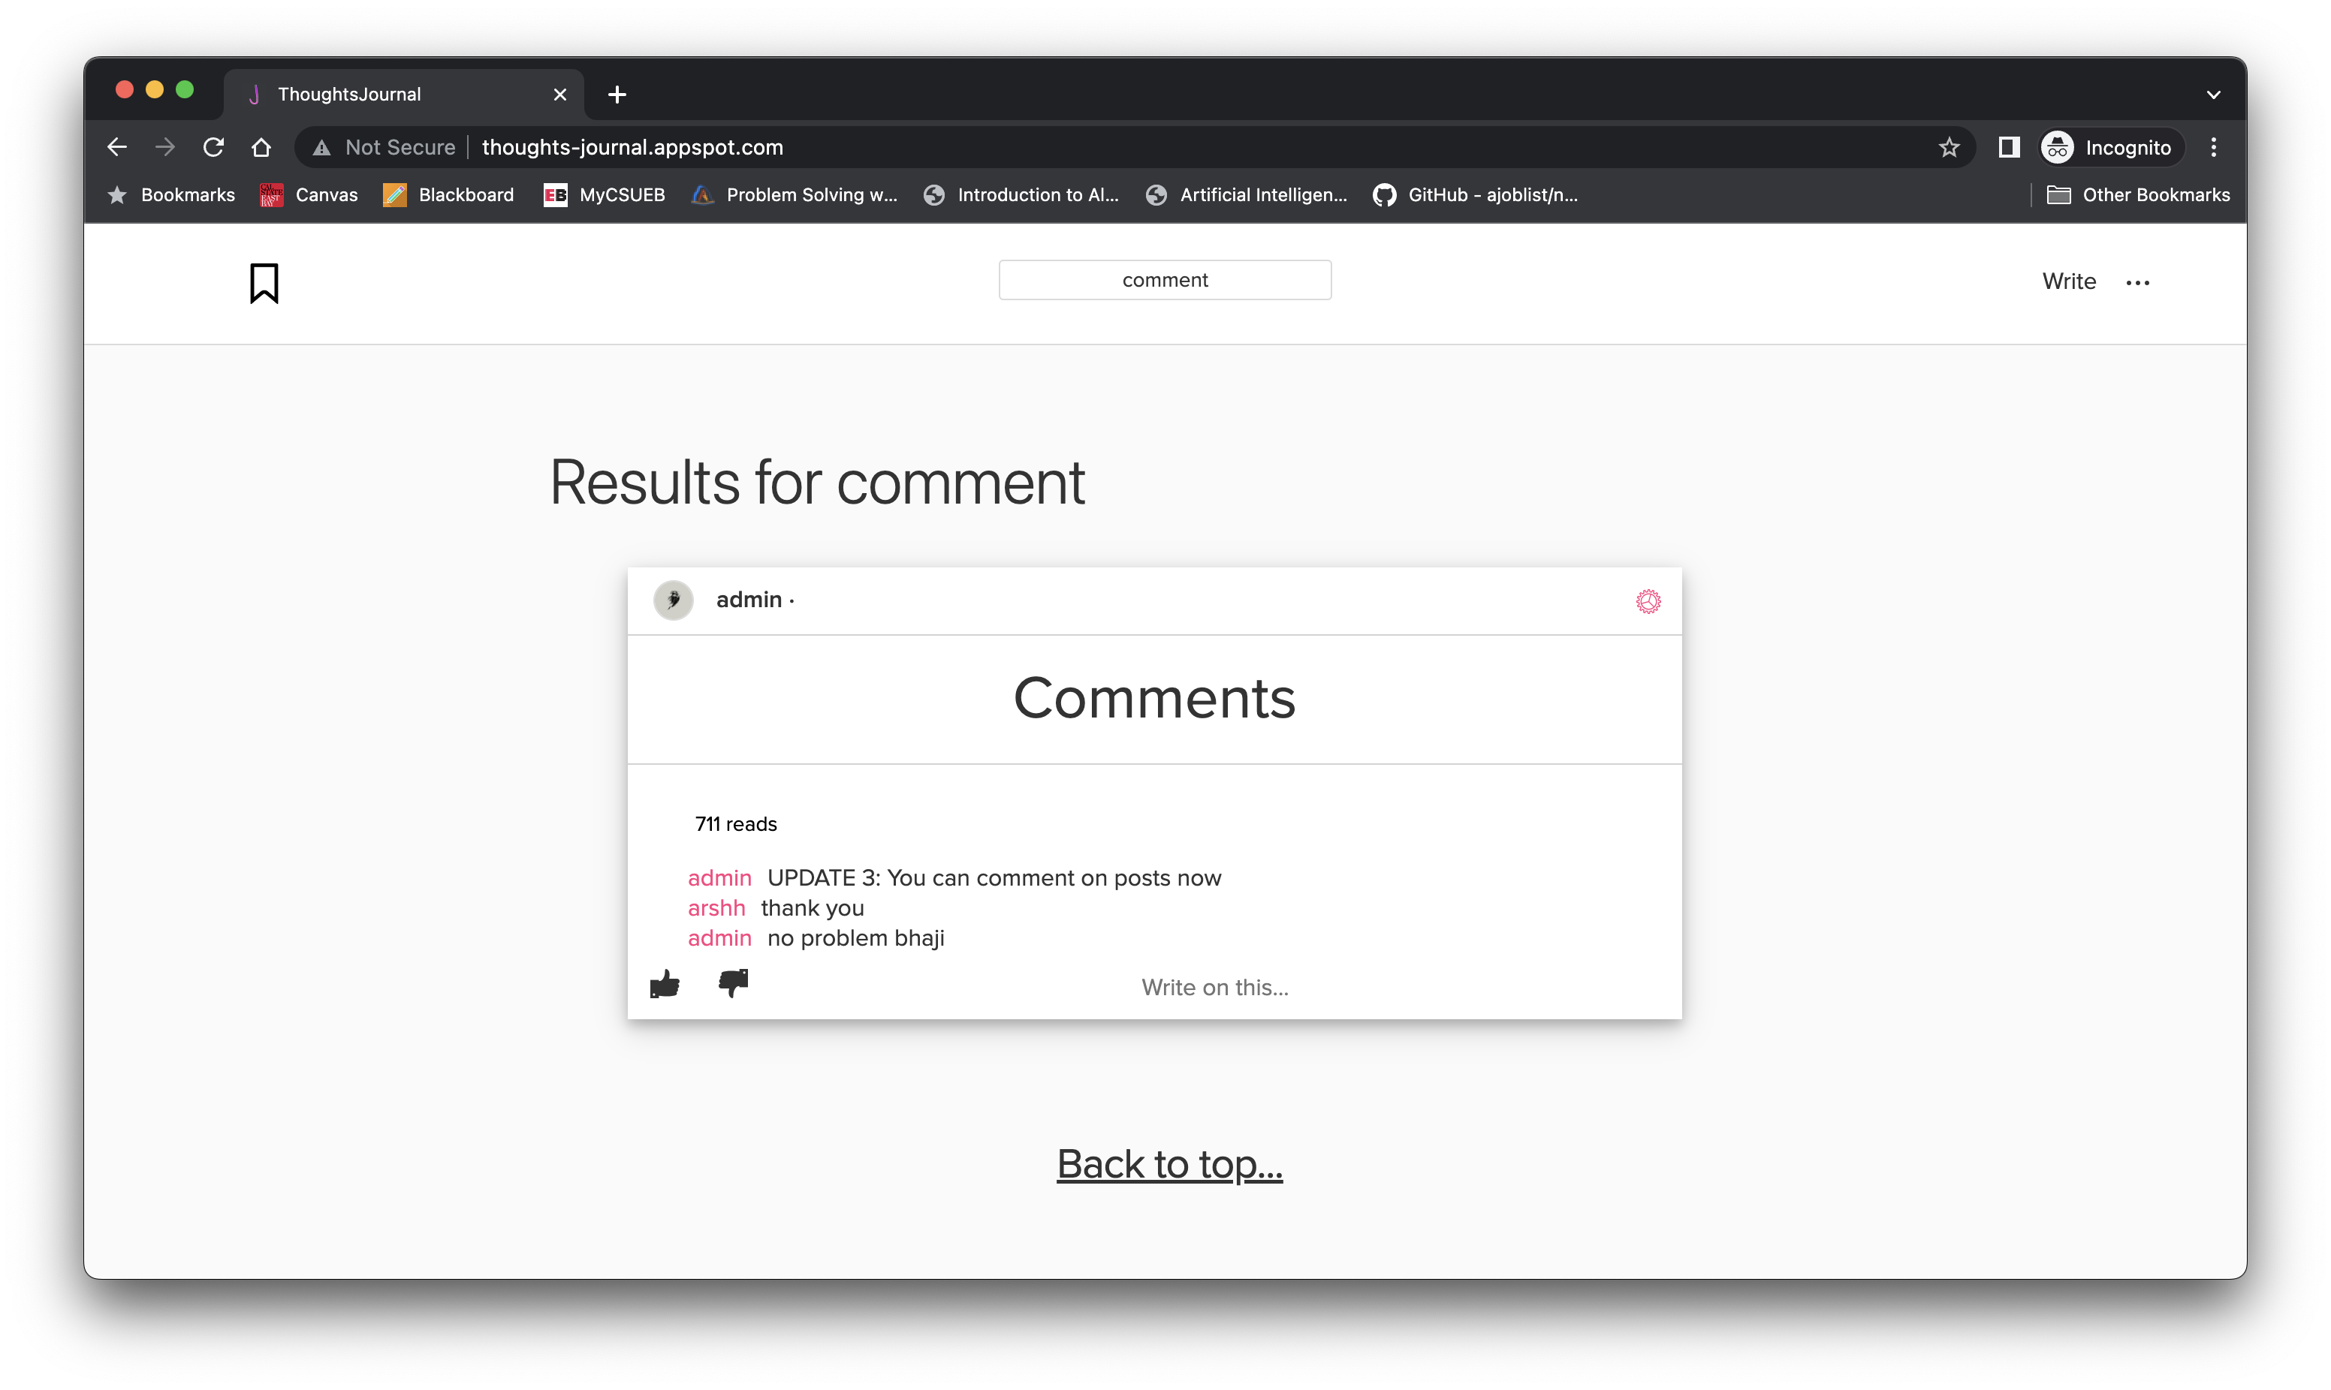Click the back navigation arrow
Screen dimensions: 2331x1390
[x=116, y=147]
